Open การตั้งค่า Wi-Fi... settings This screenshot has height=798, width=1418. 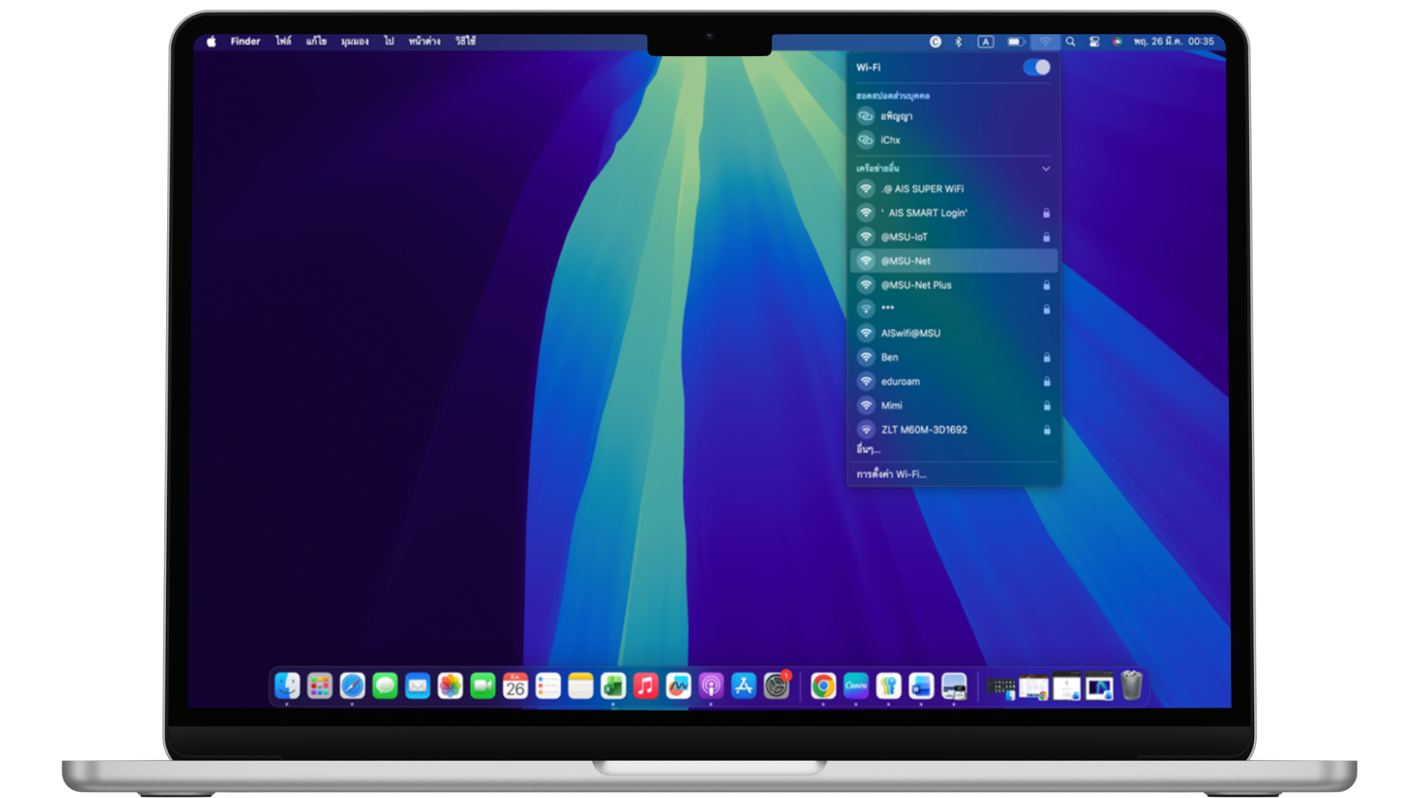click(891, 474)
